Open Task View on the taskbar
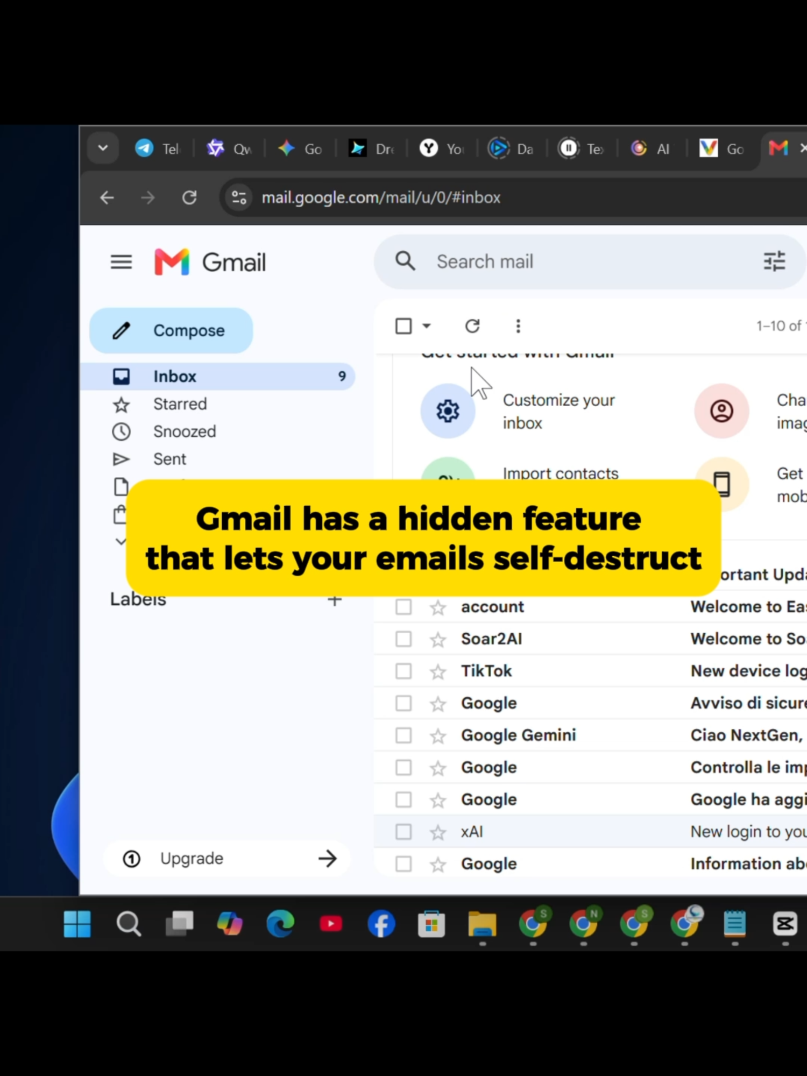The width and height of the screenshot is (807, 1076). (x=179, y=924)
